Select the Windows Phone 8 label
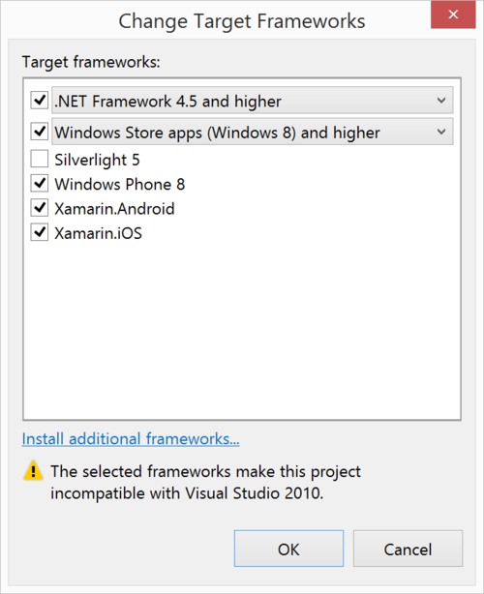The width and height of the screenshot is (484, 594). 120,185
